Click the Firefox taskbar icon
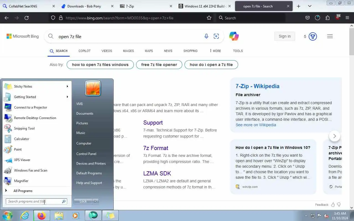 pyautogui.click(x=42, y=215)
